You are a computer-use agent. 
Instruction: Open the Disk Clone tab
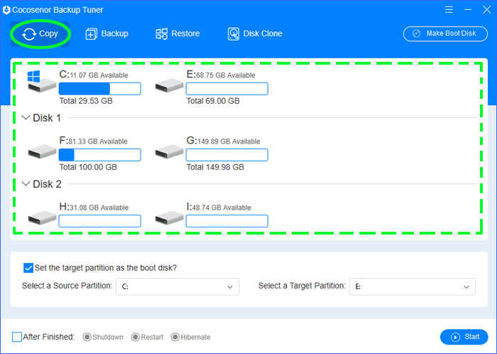(255, 33)
